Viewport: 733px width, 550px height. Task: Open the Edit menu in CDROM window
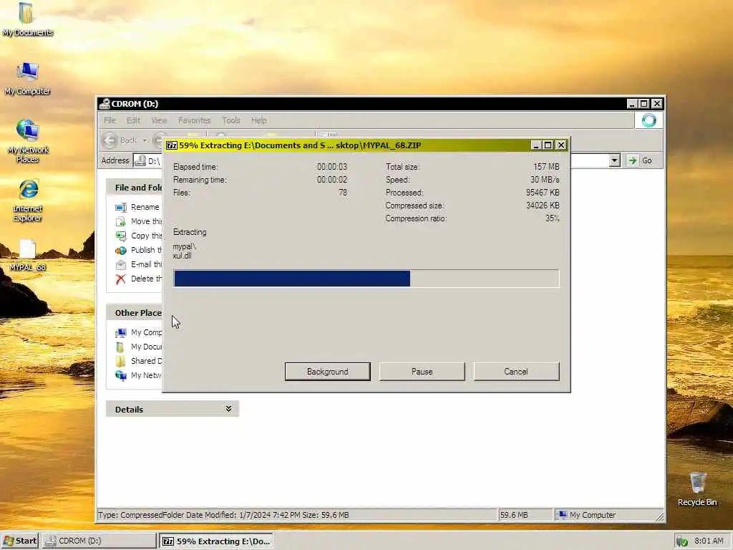pos(132,120)
